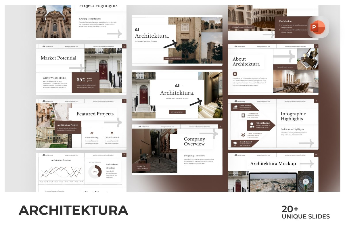This screenshot has width=345, height=230.
Task: Click the 20+ UNIQUE SLIDES text
Action: (306, 212)
